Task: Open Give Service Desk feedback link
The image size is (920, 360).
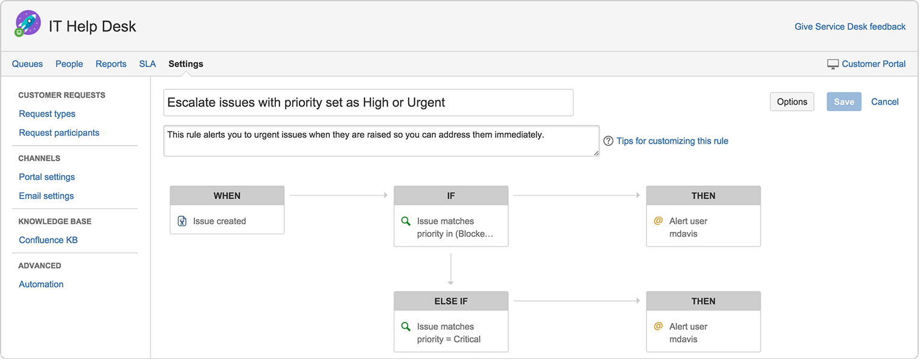Action: [850, 27]
